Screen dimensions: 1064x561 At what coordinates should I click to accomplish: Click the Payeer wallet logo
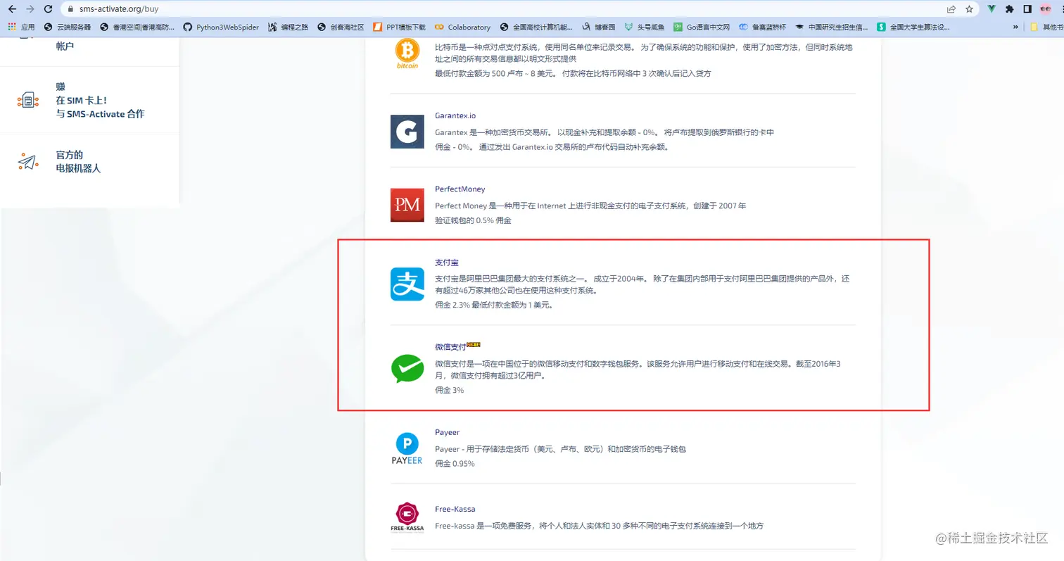407,448
